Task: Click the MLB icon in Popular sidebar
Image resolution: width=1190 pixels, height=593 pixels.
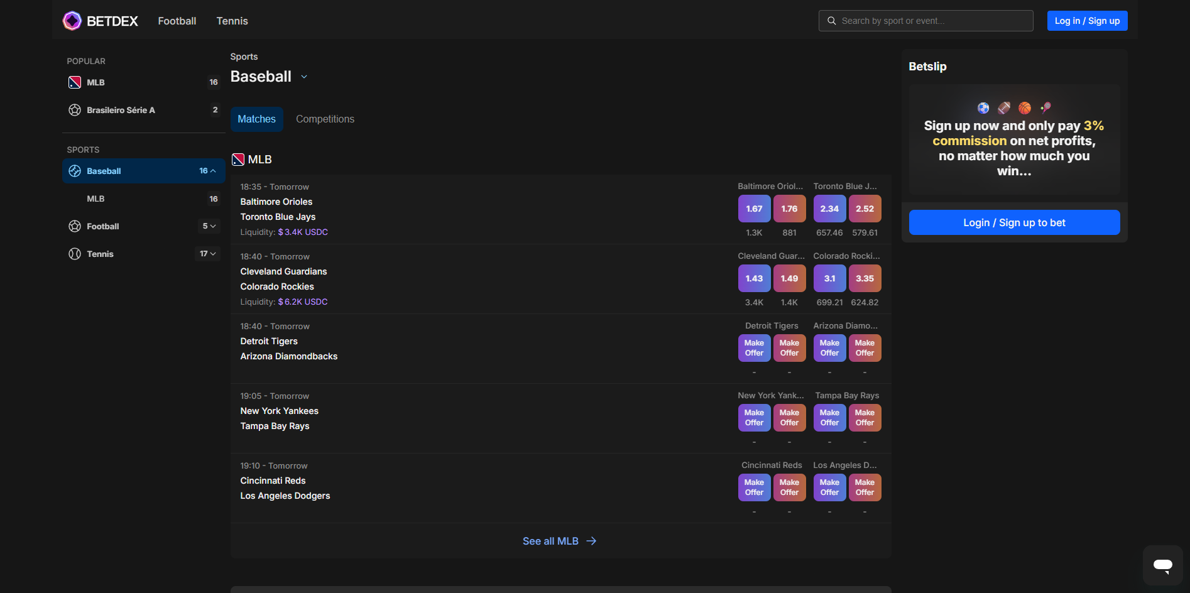Action: click(x=75, y=82)
